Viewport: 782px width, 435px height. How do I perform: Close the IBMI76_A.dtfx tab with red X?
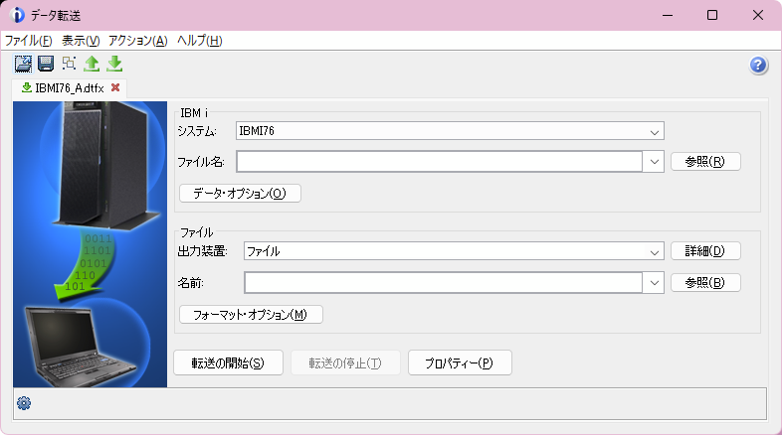115,87
